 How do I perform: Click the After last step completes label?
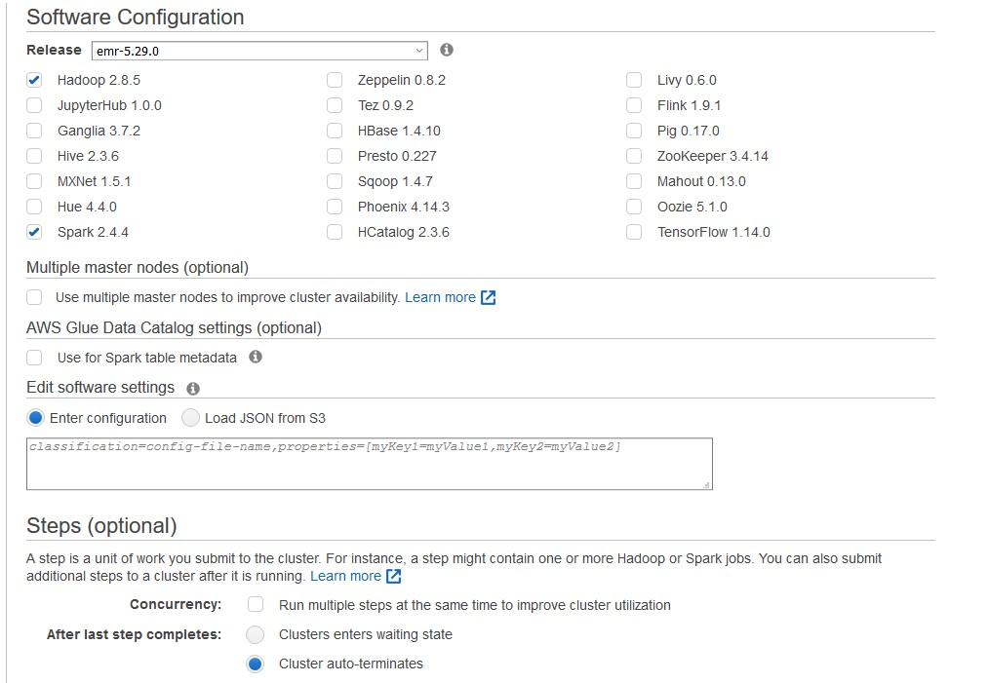[134, 634]
